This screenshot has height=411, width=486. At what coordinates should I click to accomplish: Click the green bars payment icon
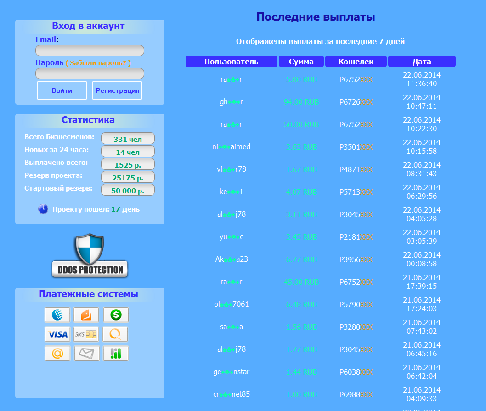[x=116, y=353]
